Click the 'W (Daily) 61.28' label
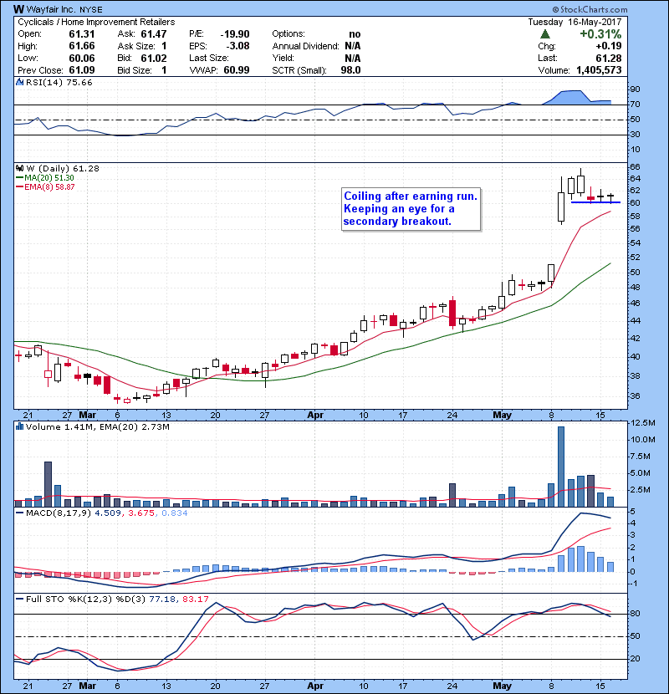 pyautogui.click(x=63, y=168)
